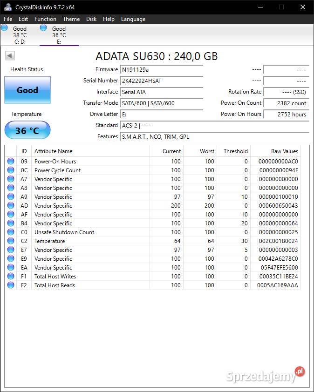Open the File menu
The width and height of the screenshot is (314, 392).
pos(8,19)
